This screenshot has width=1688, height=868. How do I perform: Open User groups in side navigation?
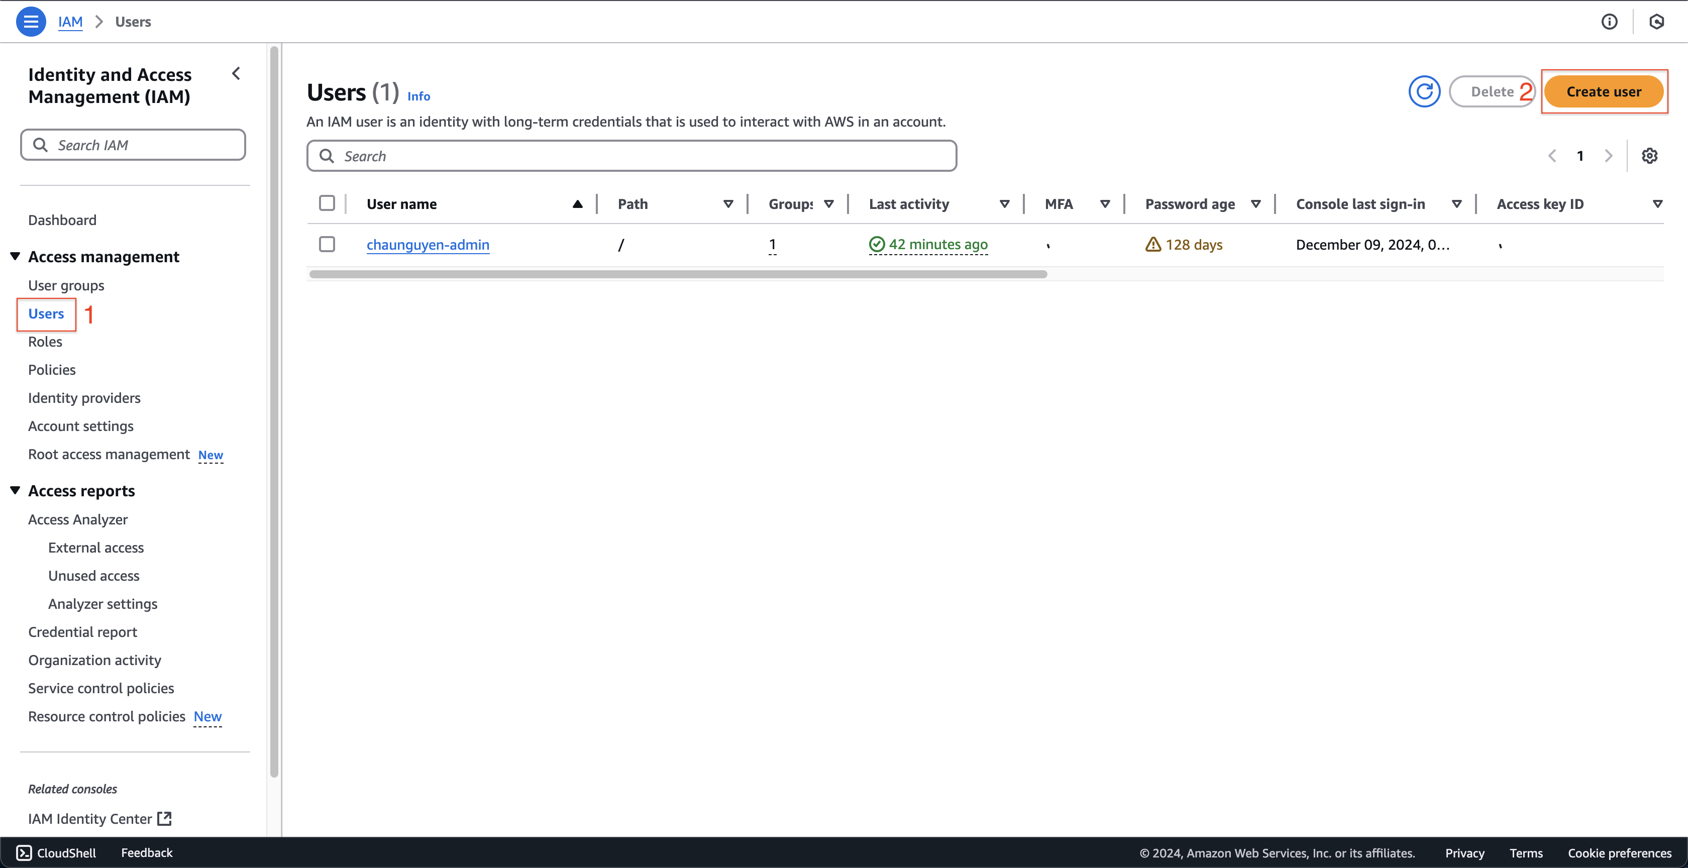tap(66, 286)
